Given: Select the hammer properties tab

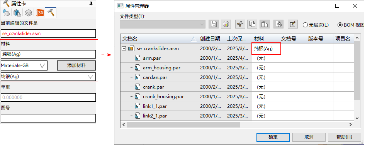Looking at the screenshot, I should pyautogui.click(x=51, y=13).
